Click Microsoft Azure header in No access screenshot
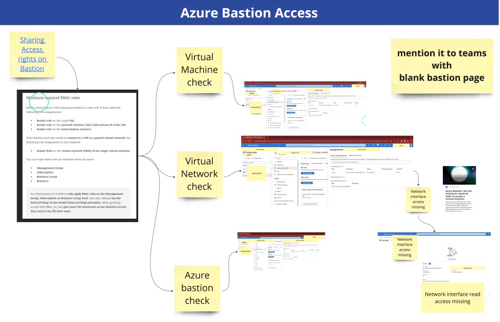This screenshot has height=322, width=500. pos(388,234)
